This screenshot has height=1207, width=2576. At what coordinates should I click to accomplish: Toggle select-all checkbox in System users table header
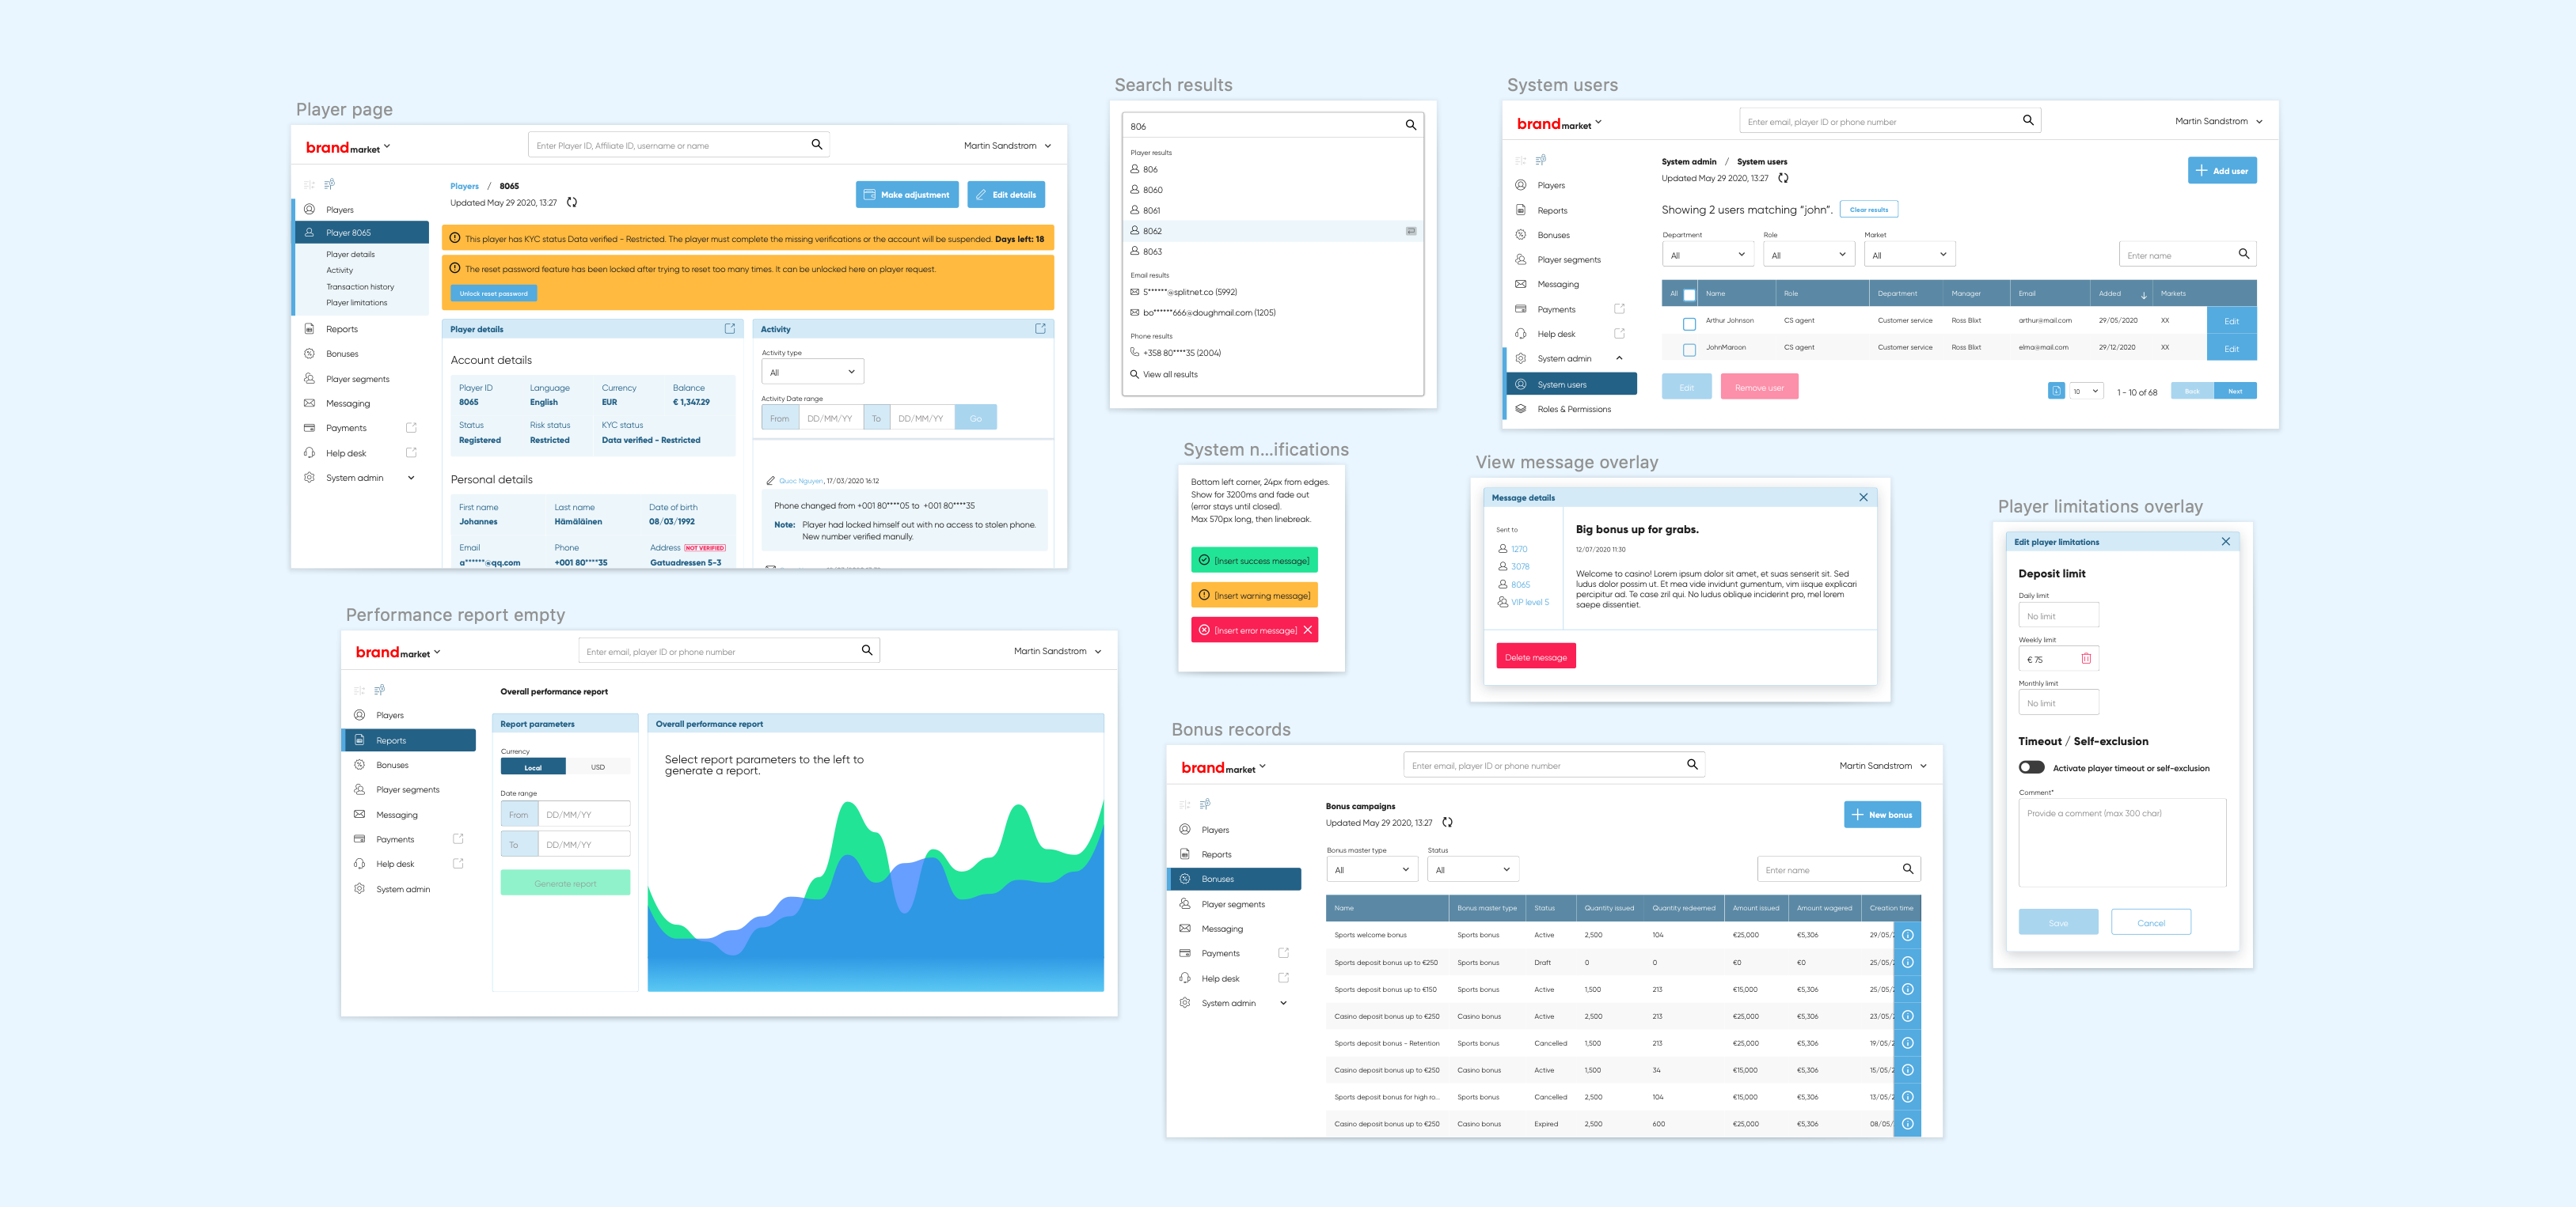pos(1689,295)
